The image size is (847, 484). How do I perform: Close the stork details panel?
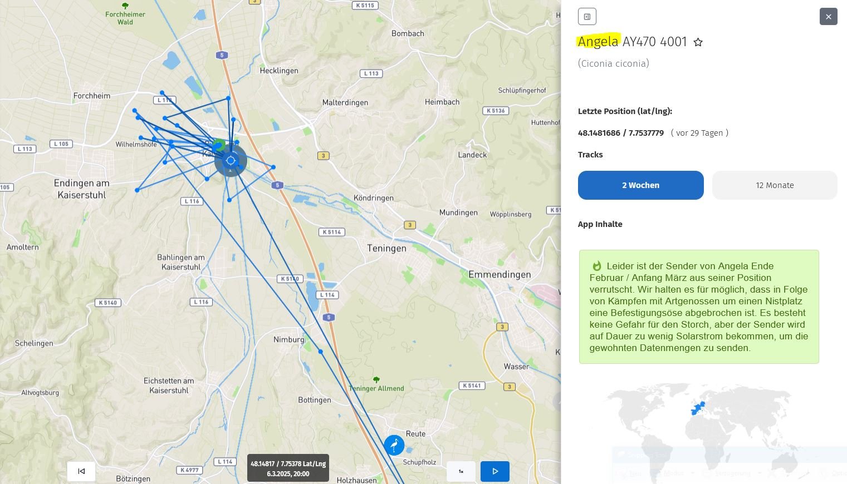pos(828,17)
